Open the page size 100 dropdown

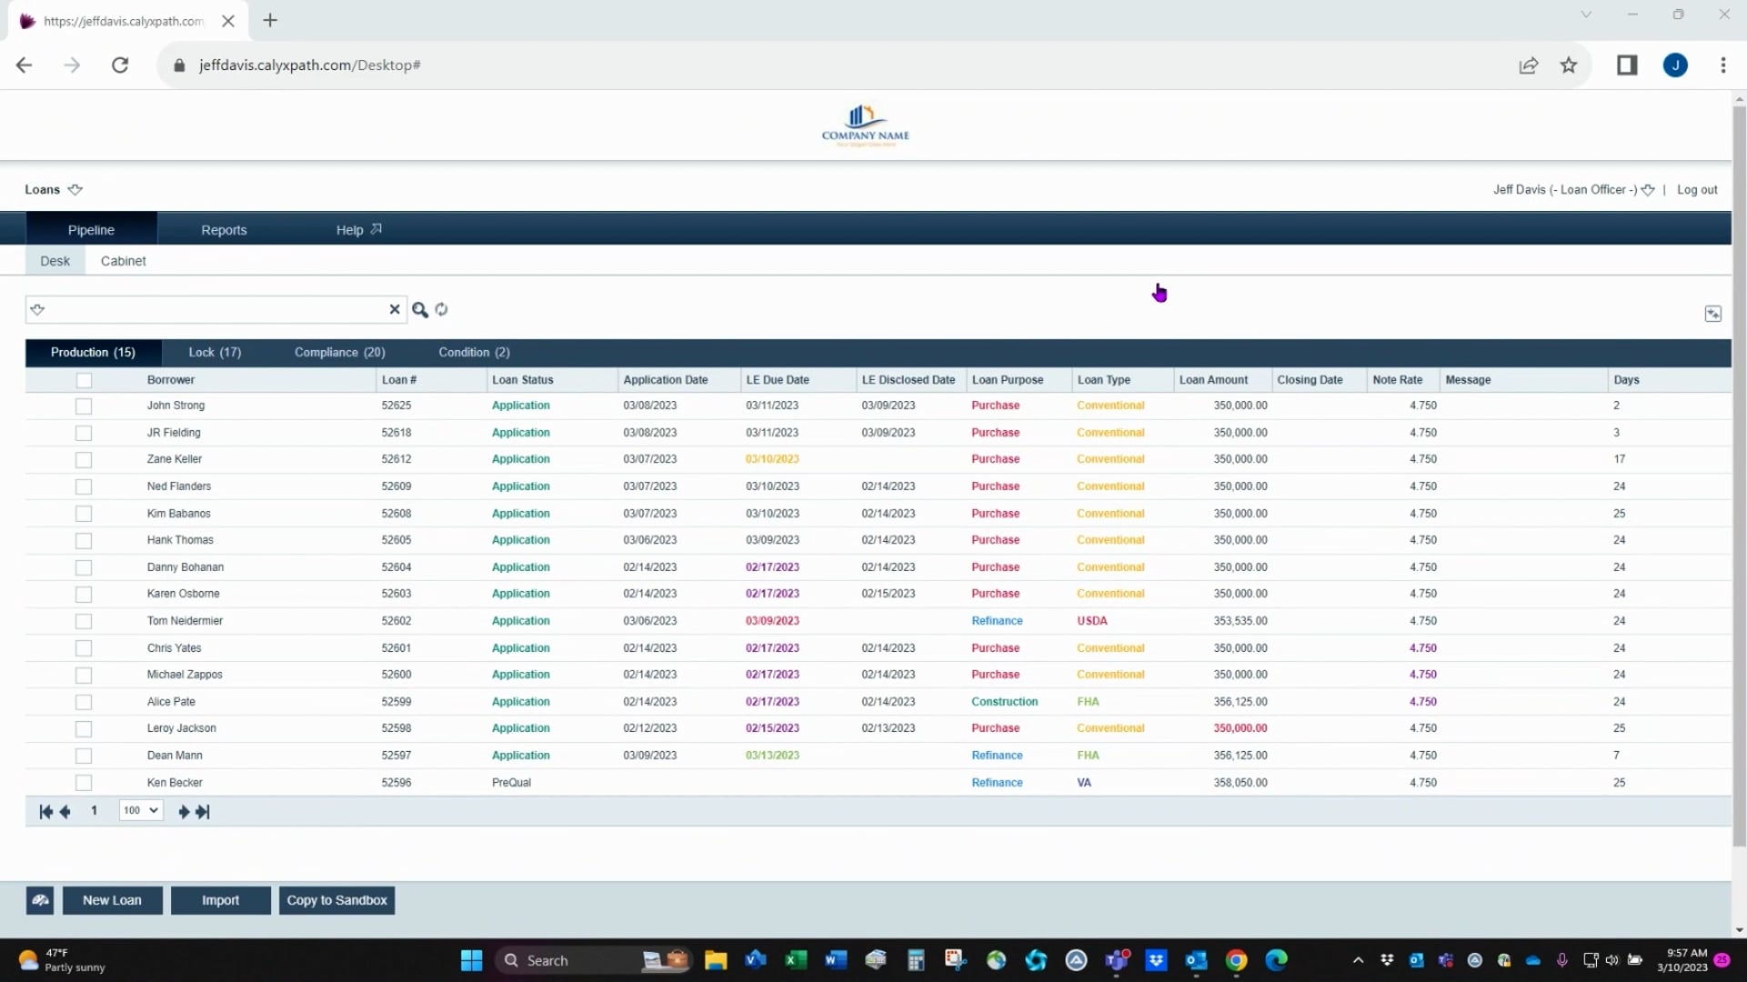tap(139, 809)
